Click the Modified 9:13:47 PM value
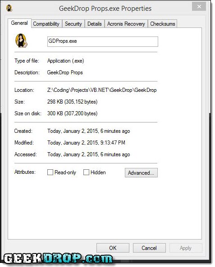215x267 pixels. click(86, 143)
